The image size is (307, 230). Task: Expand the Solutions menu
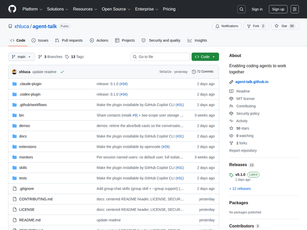[x=58, y=9]
